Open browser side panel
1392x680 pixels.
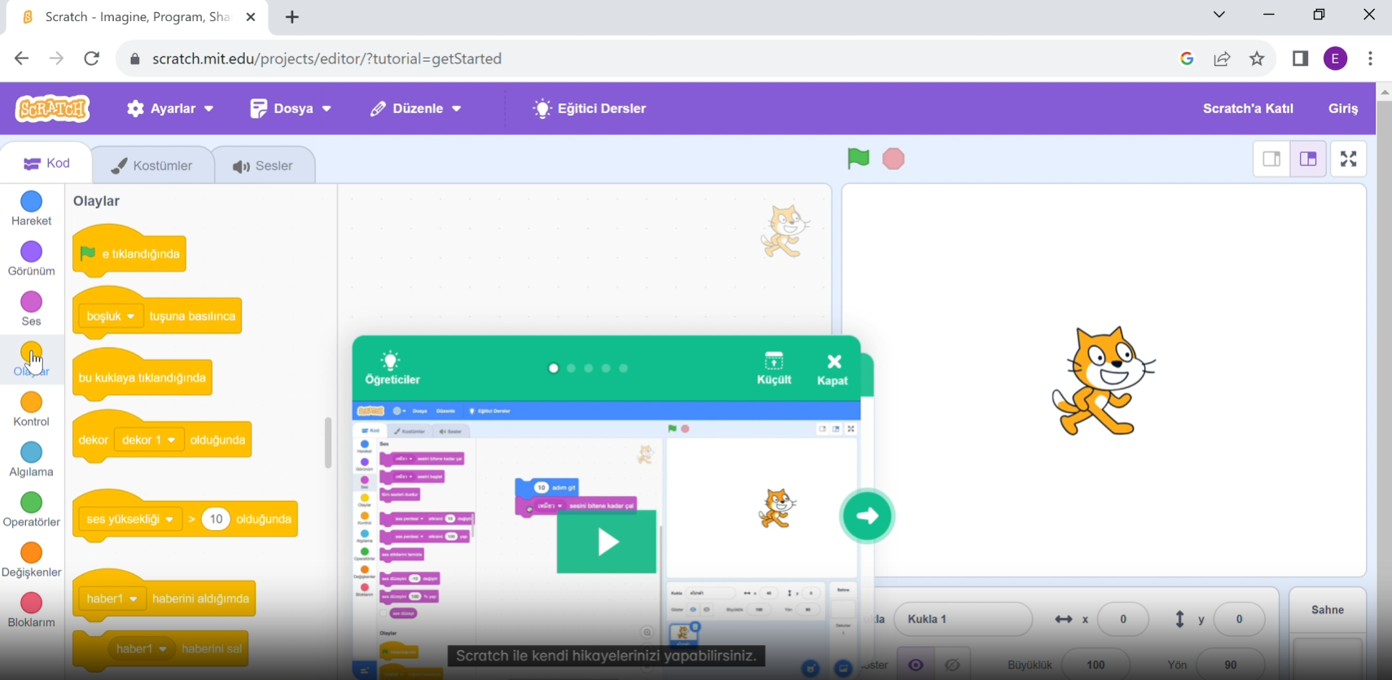click(1300, 59)
